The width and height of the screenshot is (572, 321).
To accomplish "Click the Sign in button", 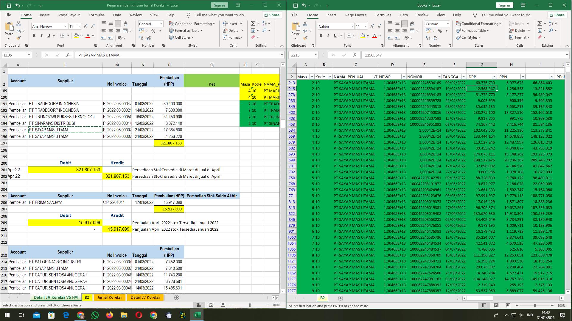I will tap(219, 5).
